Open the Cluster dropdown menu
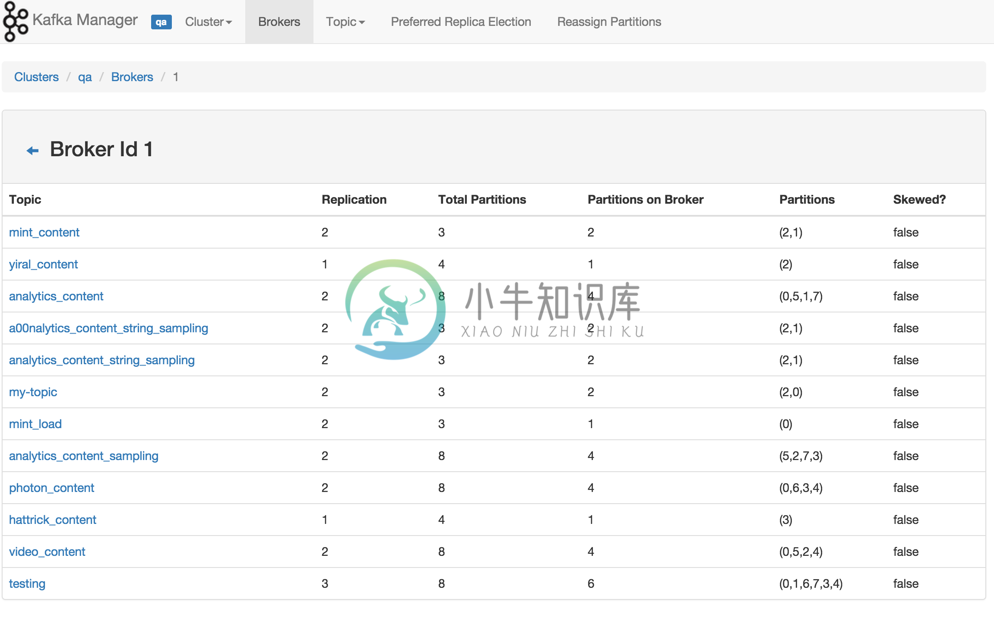The width and height of the screenshot is (994, 618). click(209, 22)
